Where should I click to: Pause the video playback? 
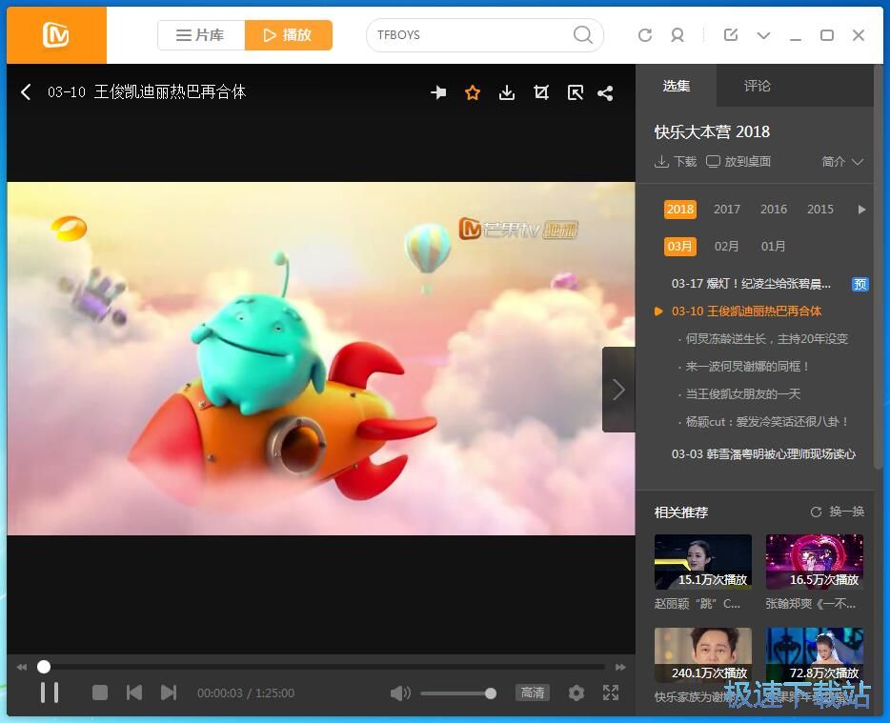click(50, 693)
